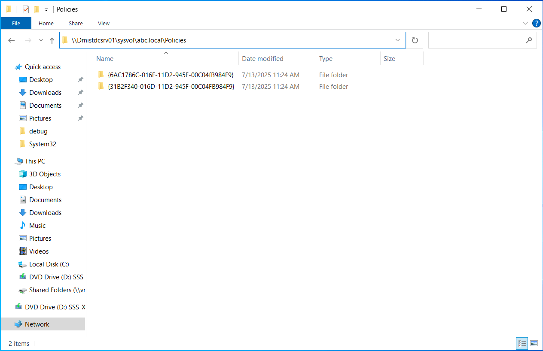Click the title bar folder icon

(x=9, y=9)
